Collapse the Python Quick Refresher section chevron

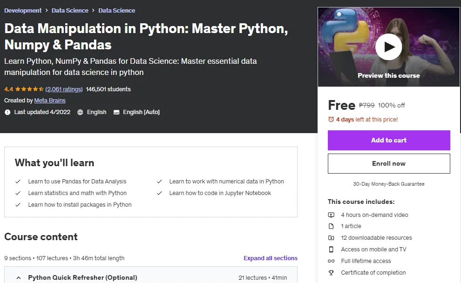pos(19,278)
